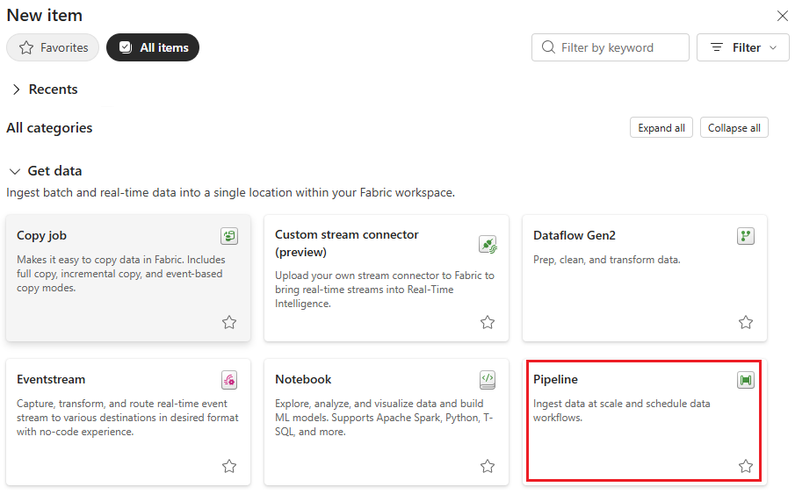Click the Custom stream connector plug icon
Image resolution: width=795 pixels, height=494 pixels.
click(488, 245)
